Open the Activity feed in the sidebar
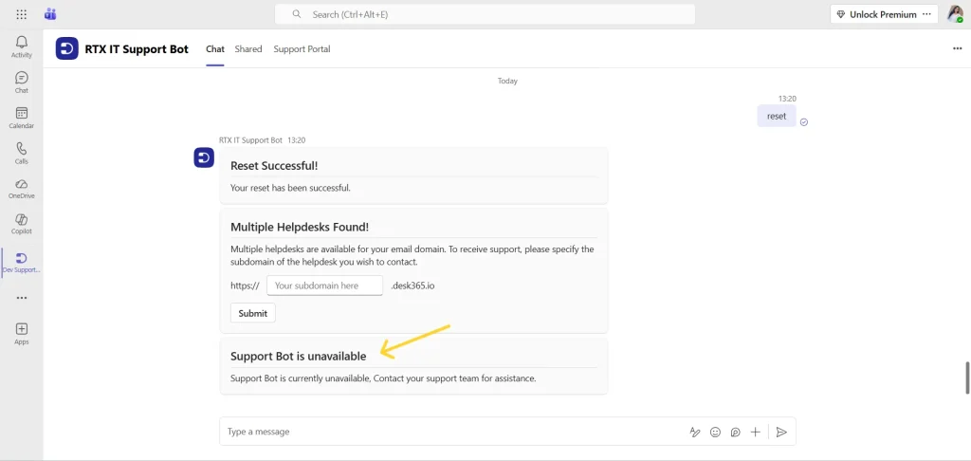Viewport: 971px width, 461px height. (x=21, y=46)
